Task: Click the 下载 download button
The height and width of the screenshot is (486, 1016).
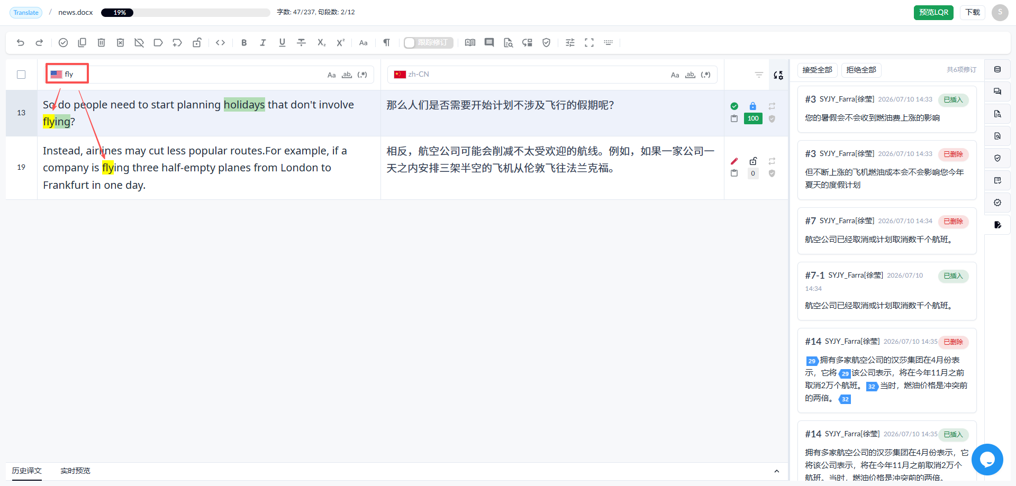Action: 973,12
